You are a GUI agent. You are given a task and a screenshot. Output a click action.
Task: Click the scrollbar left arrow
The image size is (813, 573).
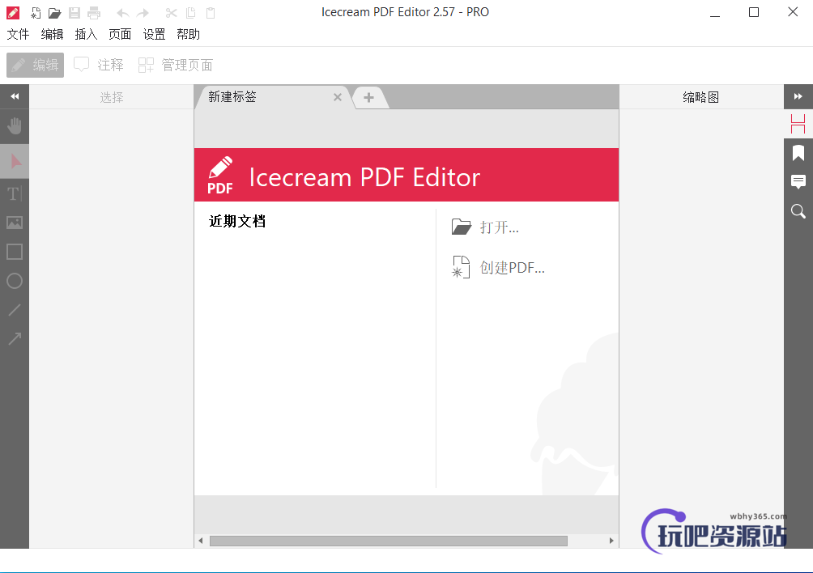click(201, 541)
